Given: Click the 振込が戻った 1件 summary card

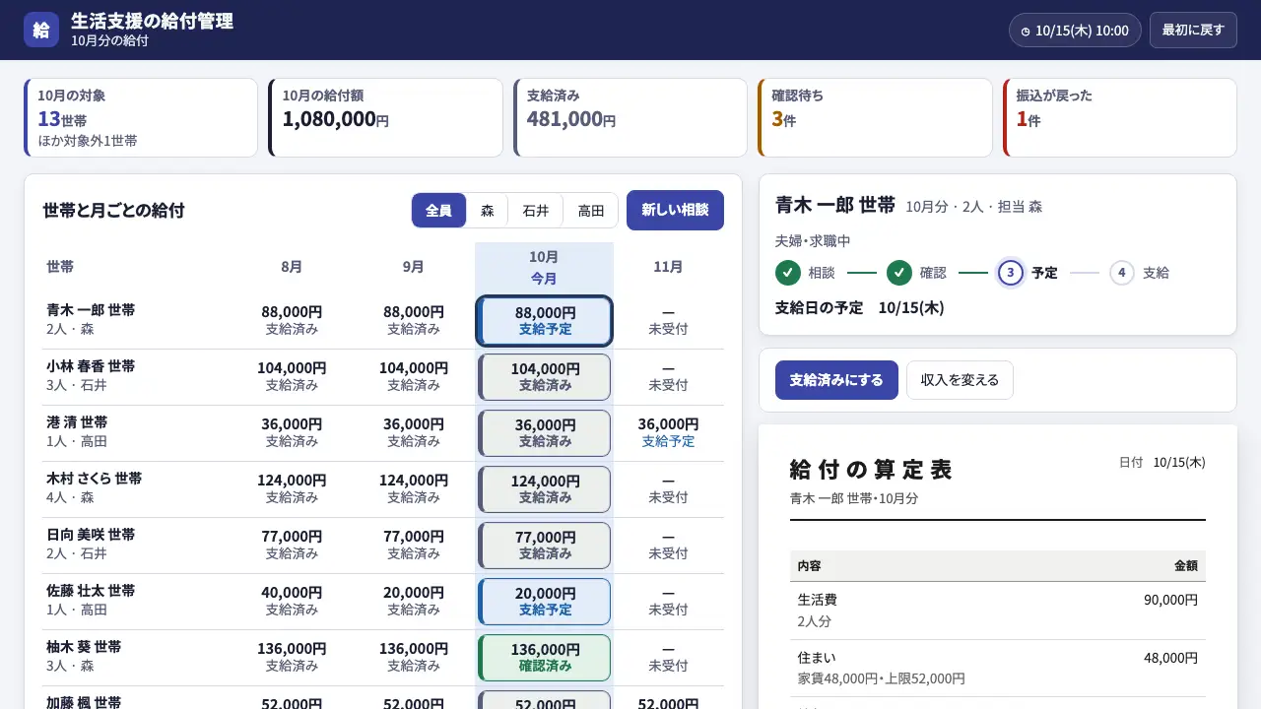Looking at the screenshot, I should 1119,117.
